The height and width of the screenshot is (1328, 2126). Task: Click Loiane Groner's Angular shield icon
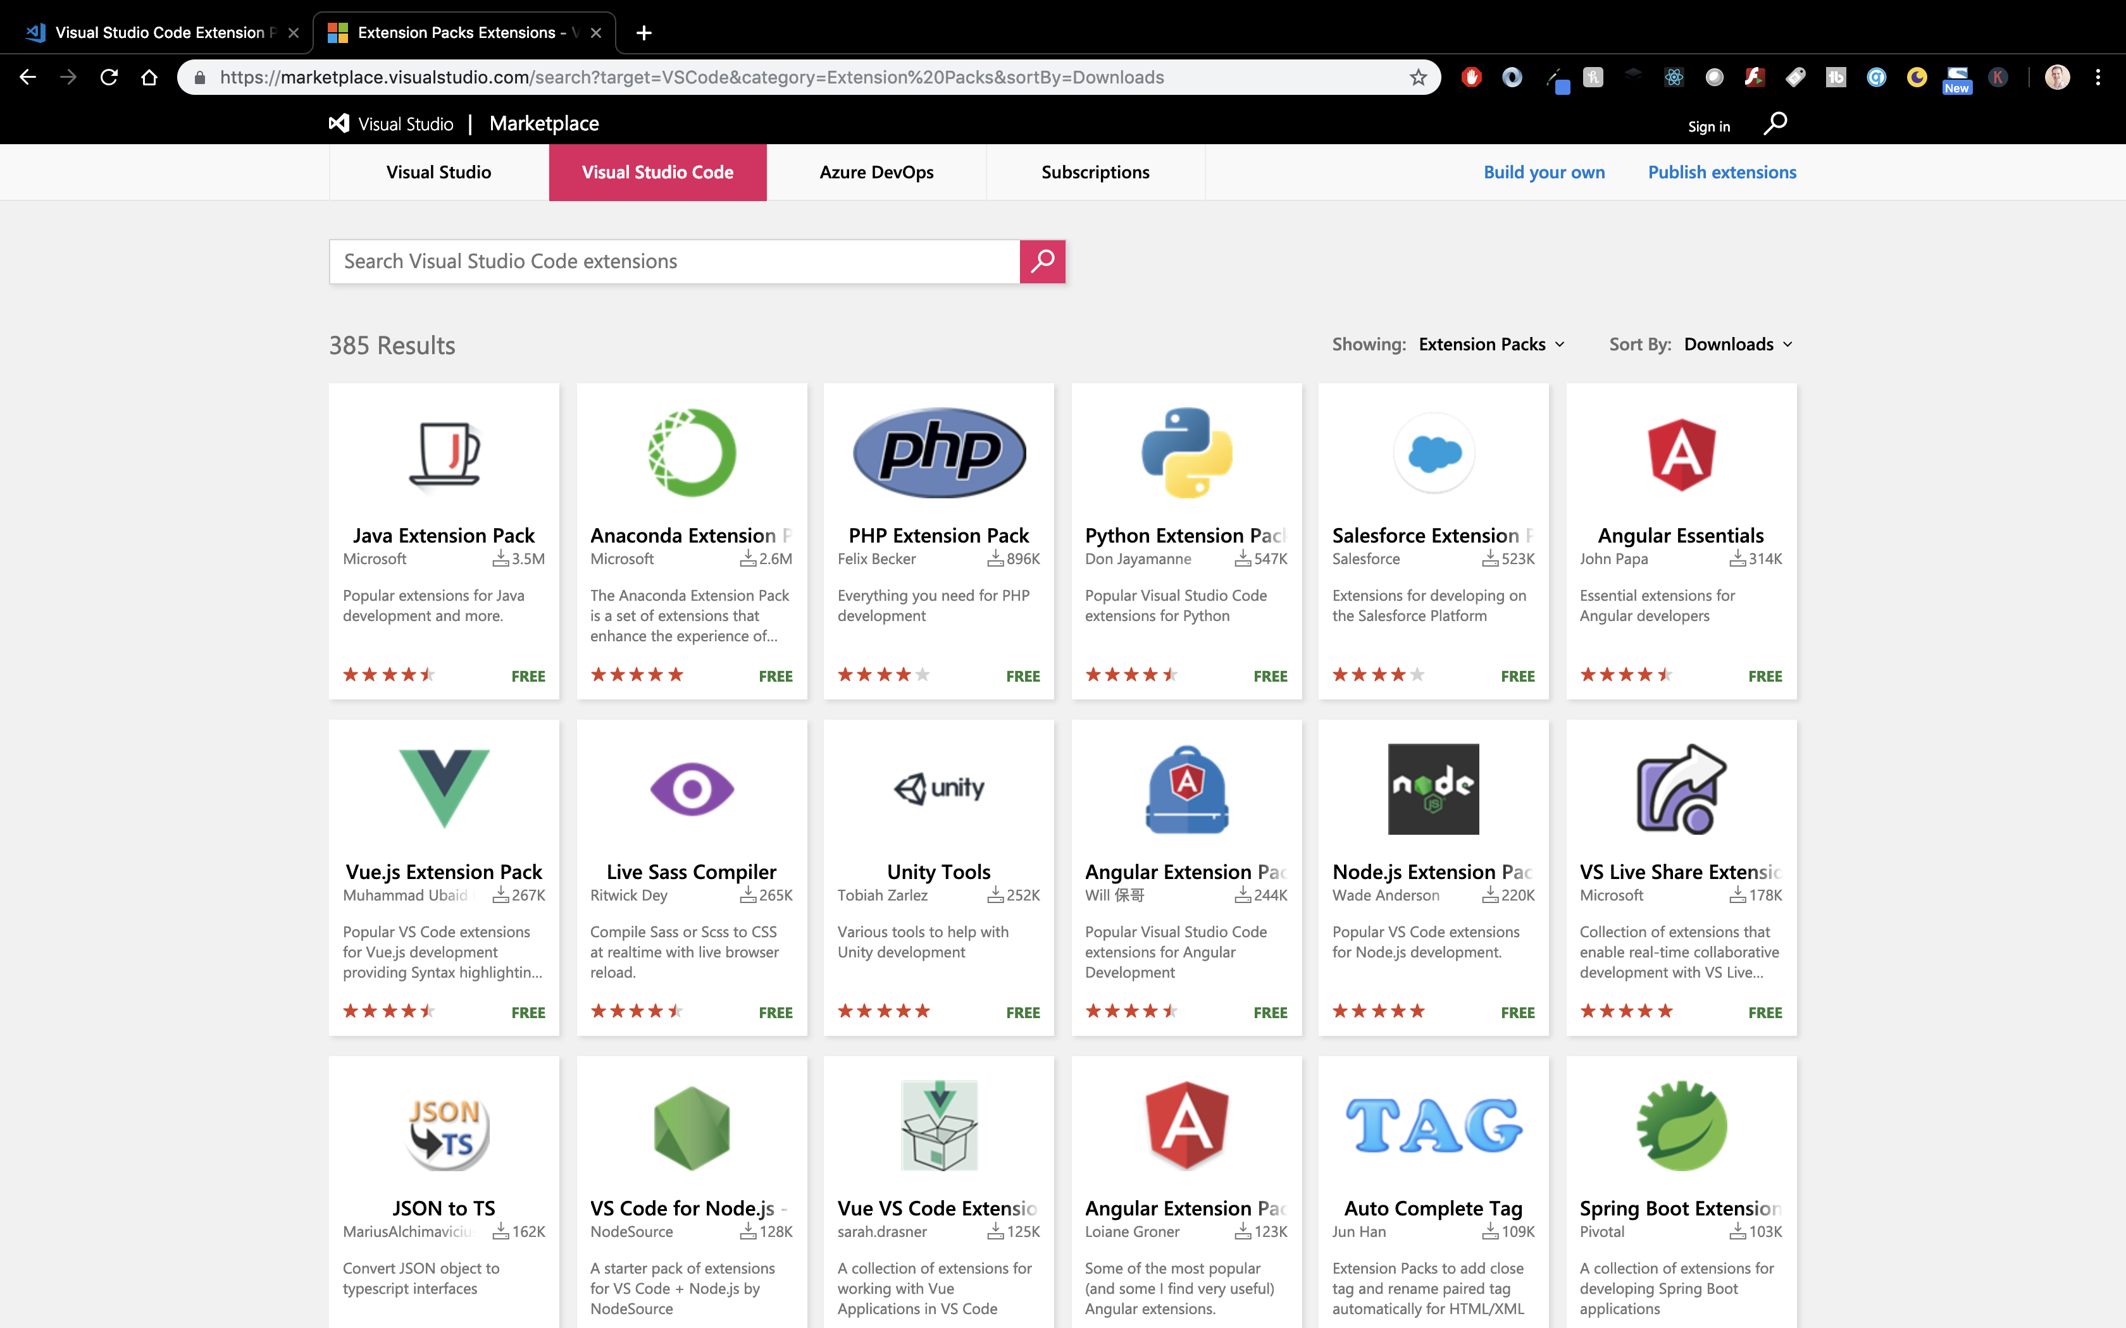pyautogui.click(x=1187, y=1126)
